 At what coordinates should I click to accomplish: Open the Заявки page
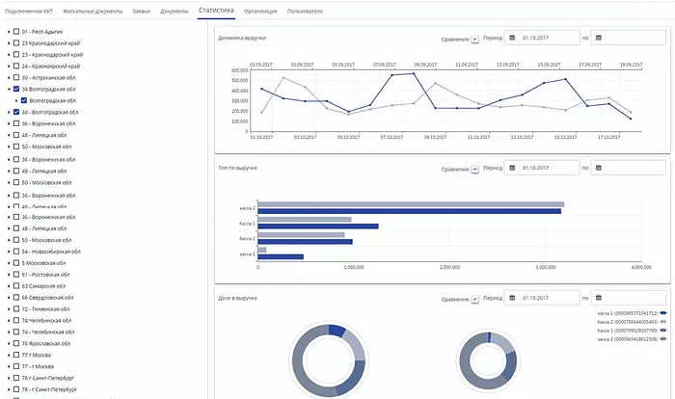click(141, 11)
